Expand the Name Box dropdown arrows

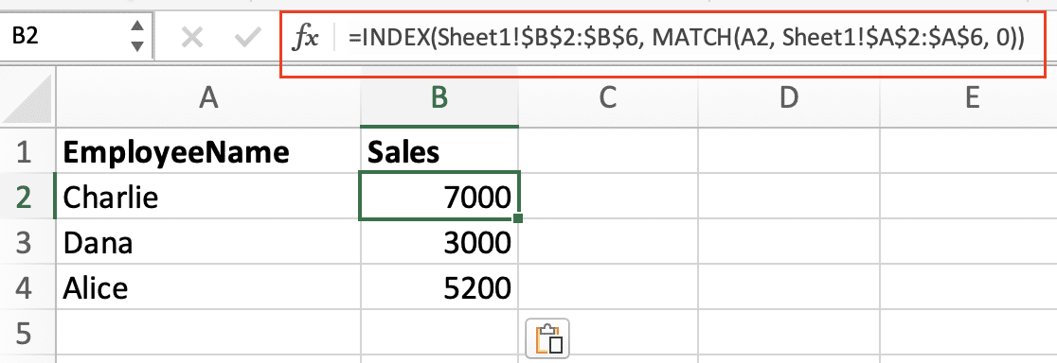click(x=137, y=37)
